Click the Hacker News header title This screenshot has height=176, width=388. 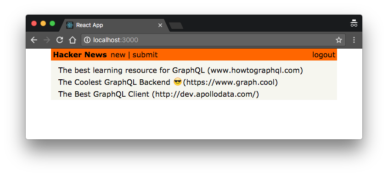[x=80, y=55]
